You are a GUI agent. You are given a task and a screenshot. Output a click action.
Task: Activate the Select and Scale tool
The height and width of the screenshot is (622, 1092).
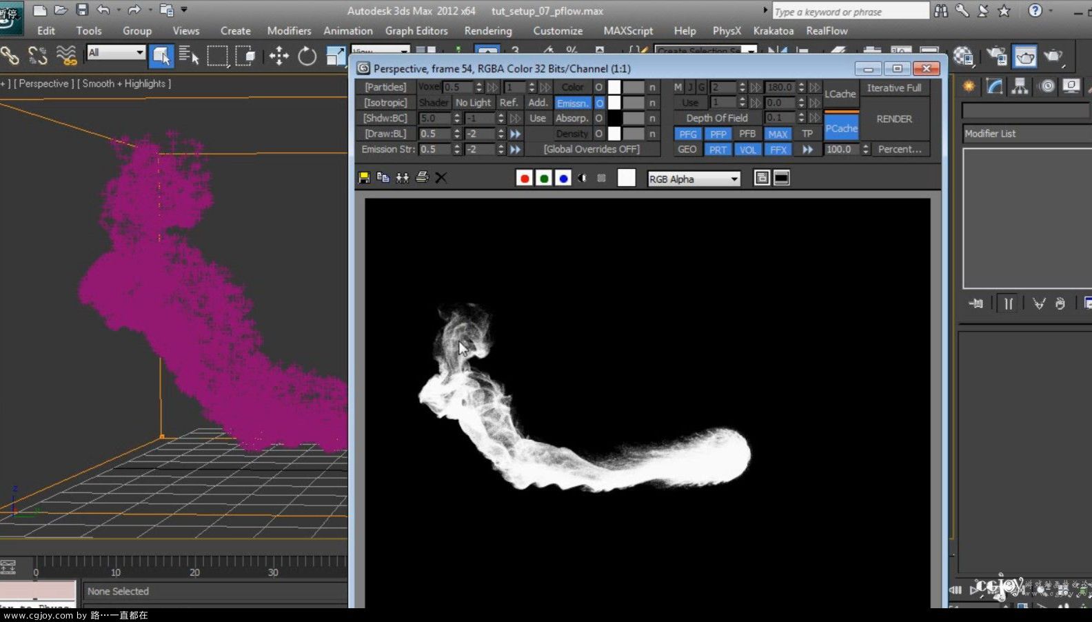[x=336, y=56]
